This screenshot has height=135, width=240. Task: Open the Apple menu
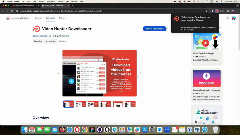(x=3, y=1)
